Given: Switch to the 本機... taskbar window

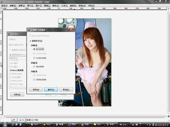Looking at the screenshot, I should point(86,125).
